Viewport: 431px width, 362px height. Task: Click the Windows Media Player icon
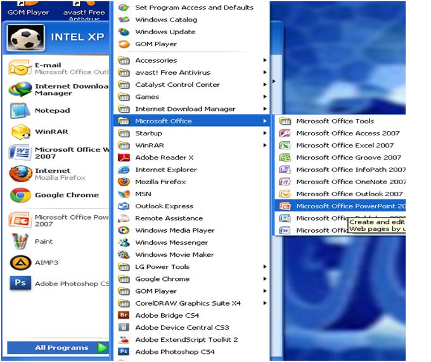click(124, 230)
